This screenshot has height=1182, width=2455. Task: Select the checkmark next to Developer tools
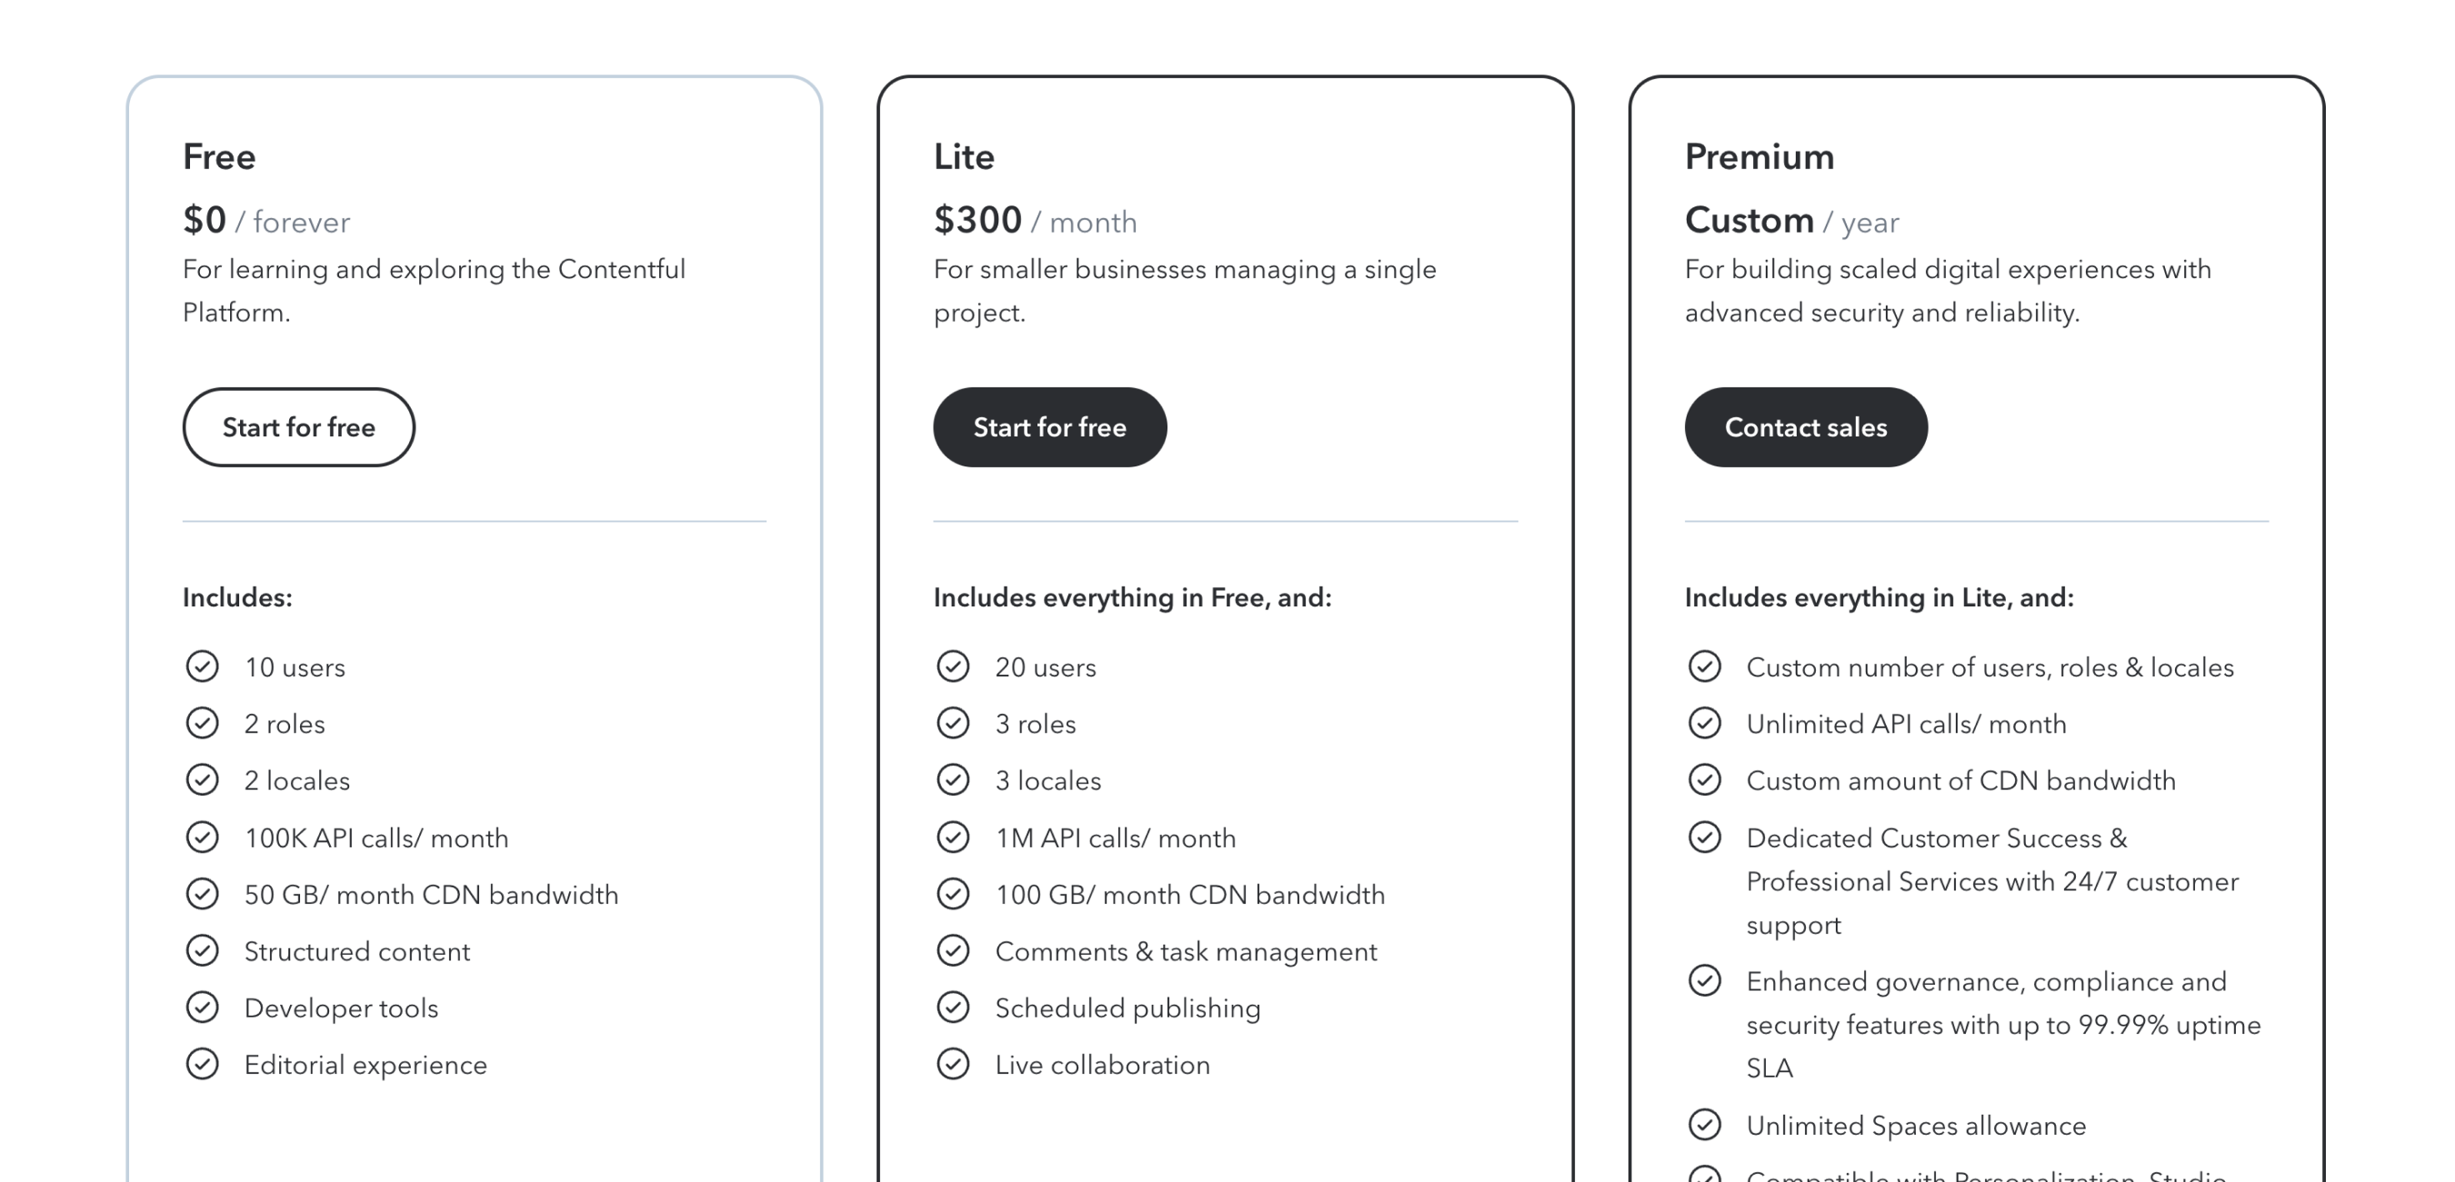[202, 1007]
